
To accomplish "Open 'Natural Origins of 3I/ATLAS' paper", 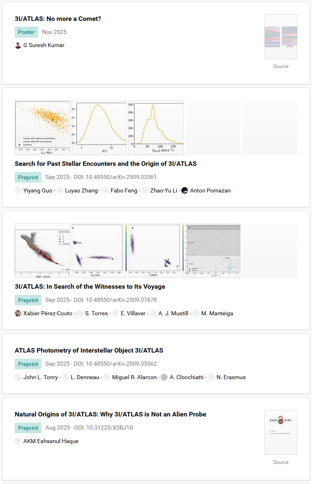I will 110,414.
